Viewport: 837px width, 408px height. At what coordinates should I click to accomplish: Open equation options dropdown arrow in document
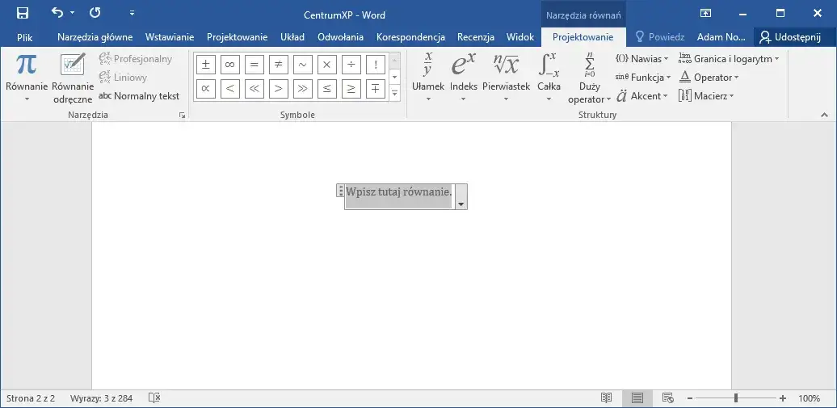tap(461, 204)
